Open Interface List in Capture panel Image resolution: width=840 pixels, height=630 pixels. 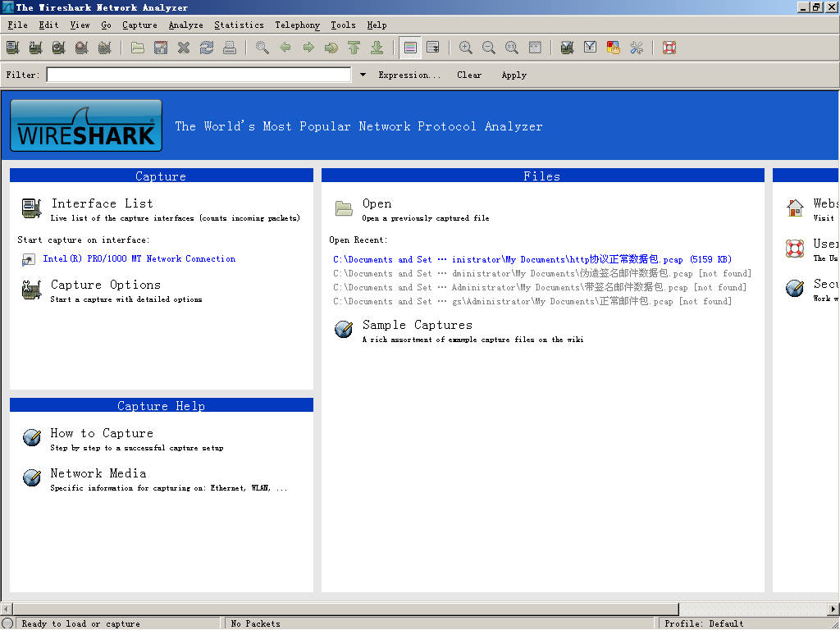[x=102, y=203]
